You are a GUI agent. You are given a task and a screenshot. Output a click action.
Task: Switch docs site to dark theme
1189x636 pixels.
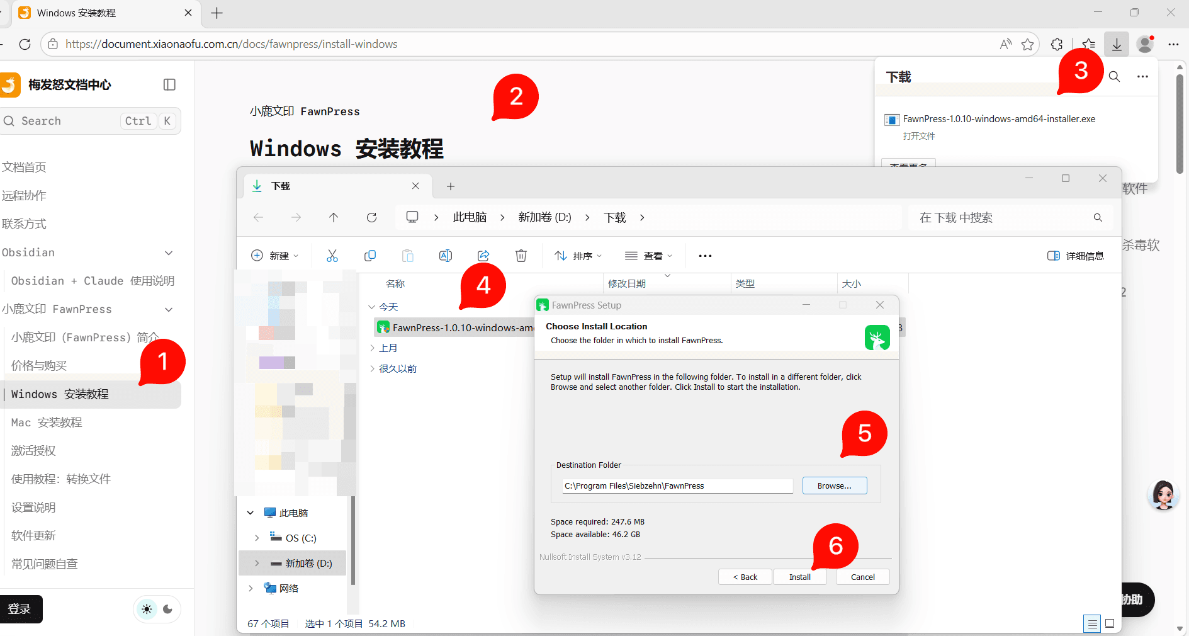(x=167, y=609)
